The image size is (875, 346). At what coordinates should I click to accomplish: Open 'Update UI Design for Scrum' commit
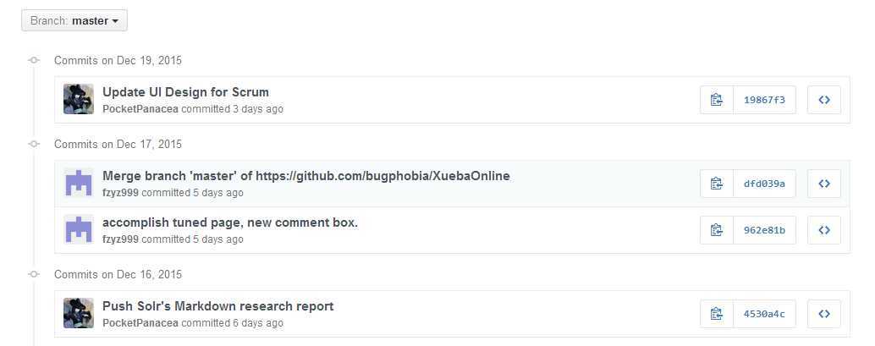click(185, 92)
